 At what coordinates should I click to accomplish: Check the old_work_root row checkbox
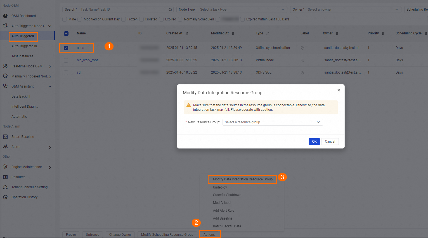66,60
